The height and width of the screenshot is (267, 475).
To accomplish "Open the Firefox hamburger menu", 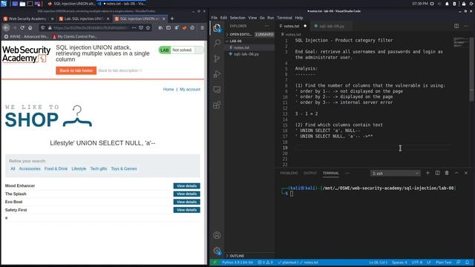I will coord(202,27).
